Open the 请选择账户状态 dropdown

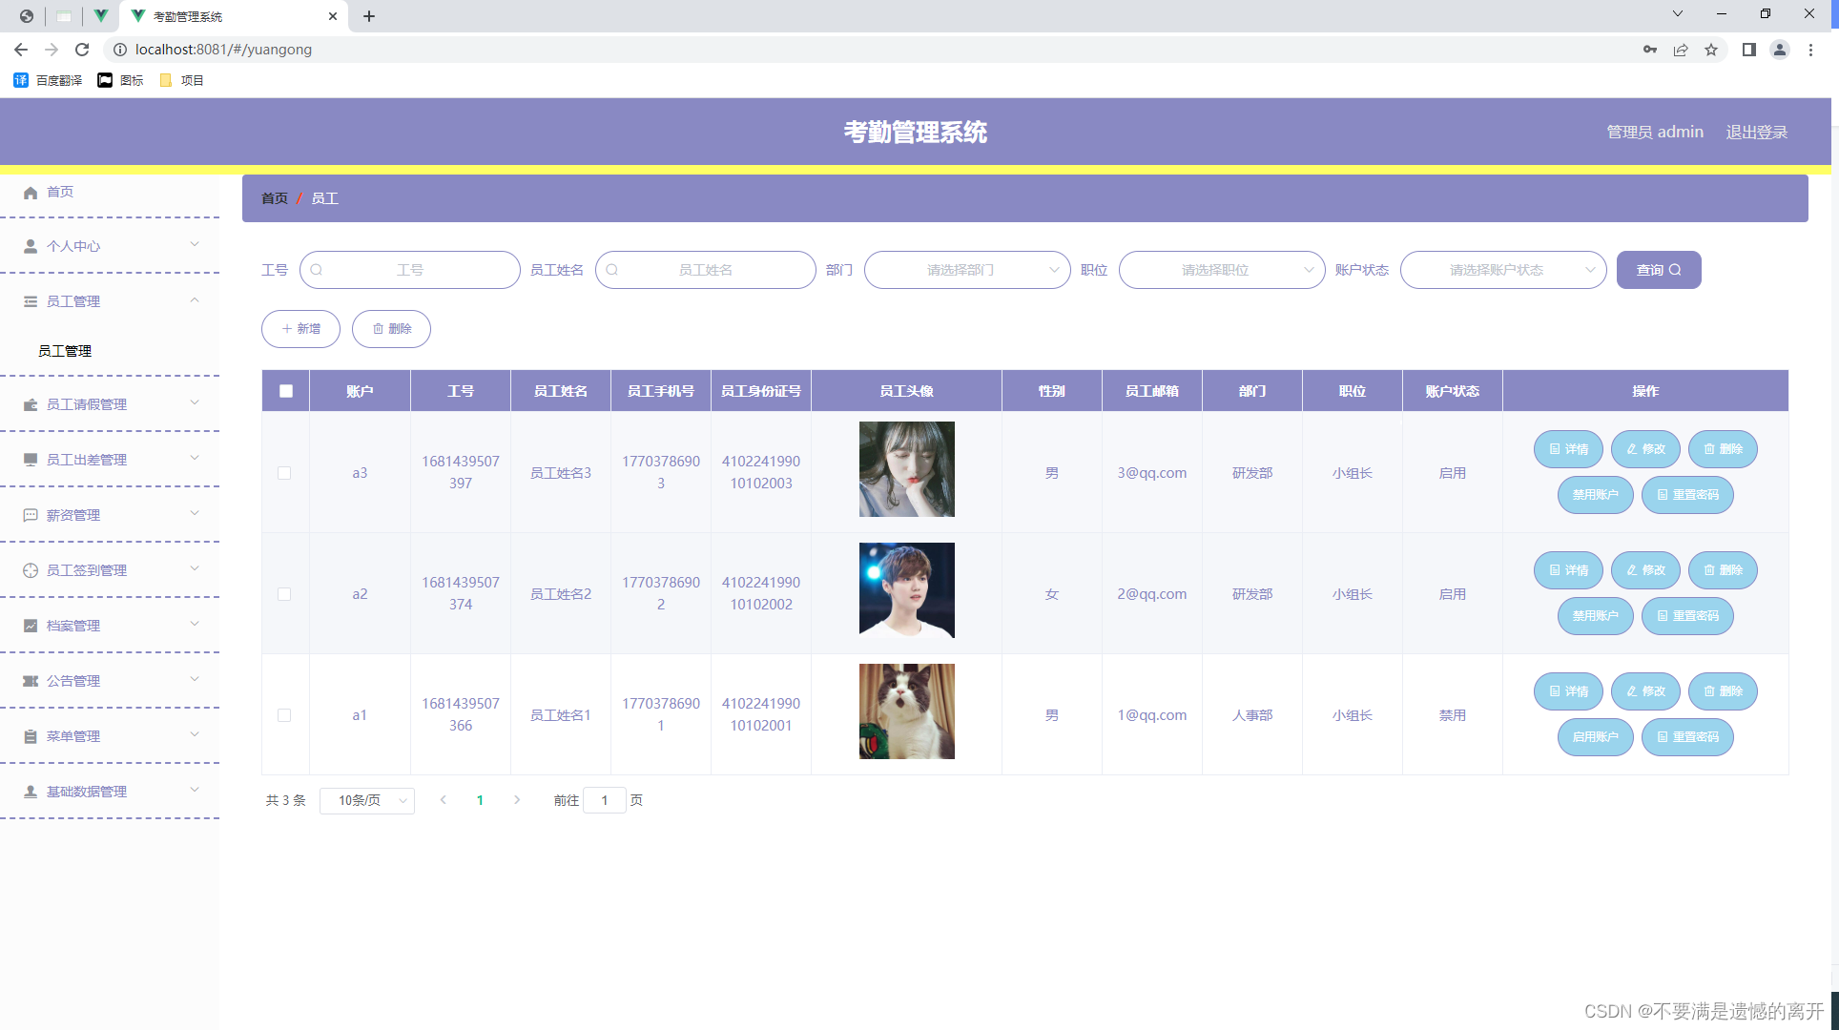(1502, 270)
